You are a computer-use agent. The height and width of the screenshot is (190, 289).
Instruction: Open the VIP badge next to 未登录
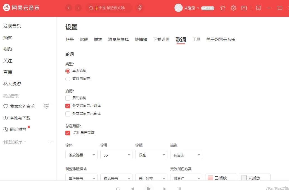point(208,8)
